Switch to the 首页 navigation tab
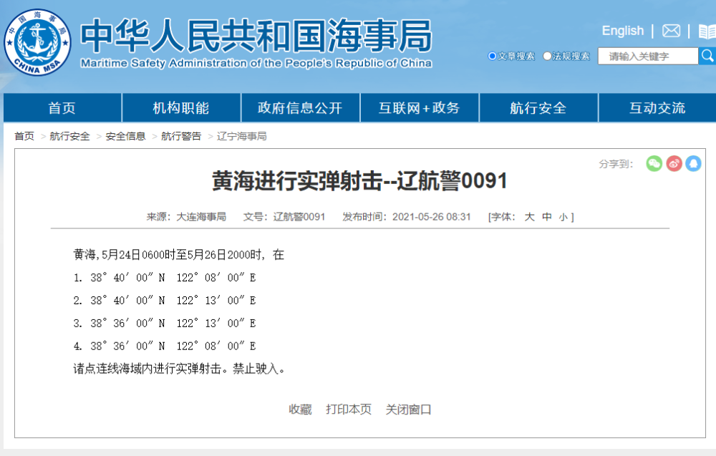716x456 pixels. pos(62,107)
